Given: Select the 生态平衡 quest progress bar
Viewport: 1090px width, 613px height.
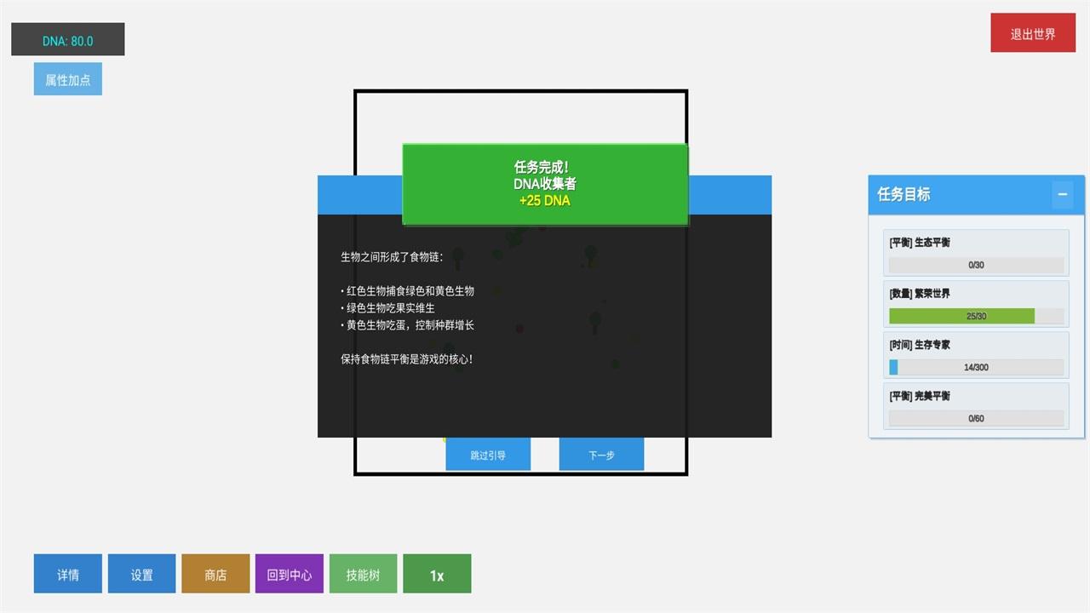Looking at the screenshot, I should pos(976,265).
